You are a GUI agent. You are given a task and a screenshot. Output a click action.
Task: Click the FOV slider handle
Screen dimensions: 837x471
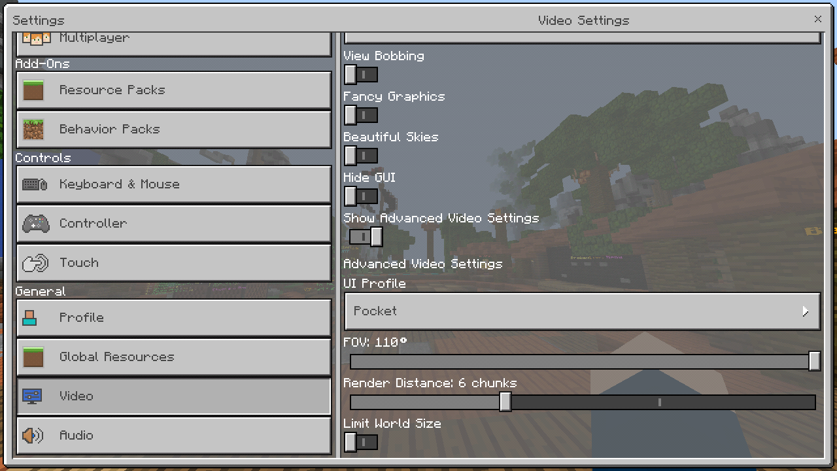[814, 361]
